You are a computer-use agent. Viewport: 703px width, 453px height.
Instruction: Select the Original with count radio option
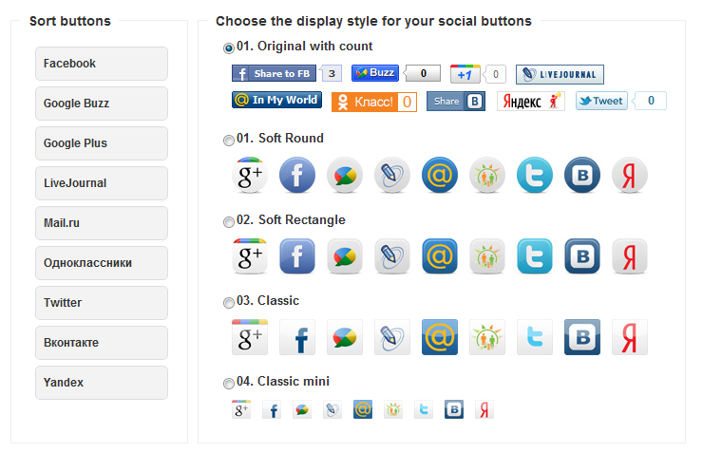[229, 47]
